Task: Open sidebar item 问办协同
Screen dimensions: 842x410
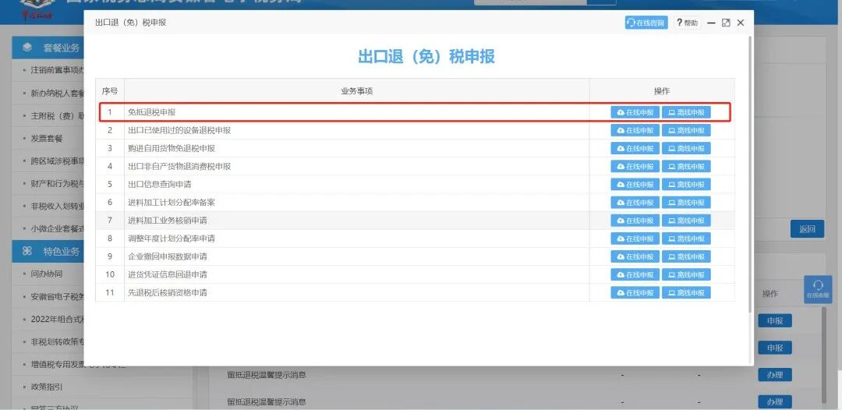Action: click(47, 274)
